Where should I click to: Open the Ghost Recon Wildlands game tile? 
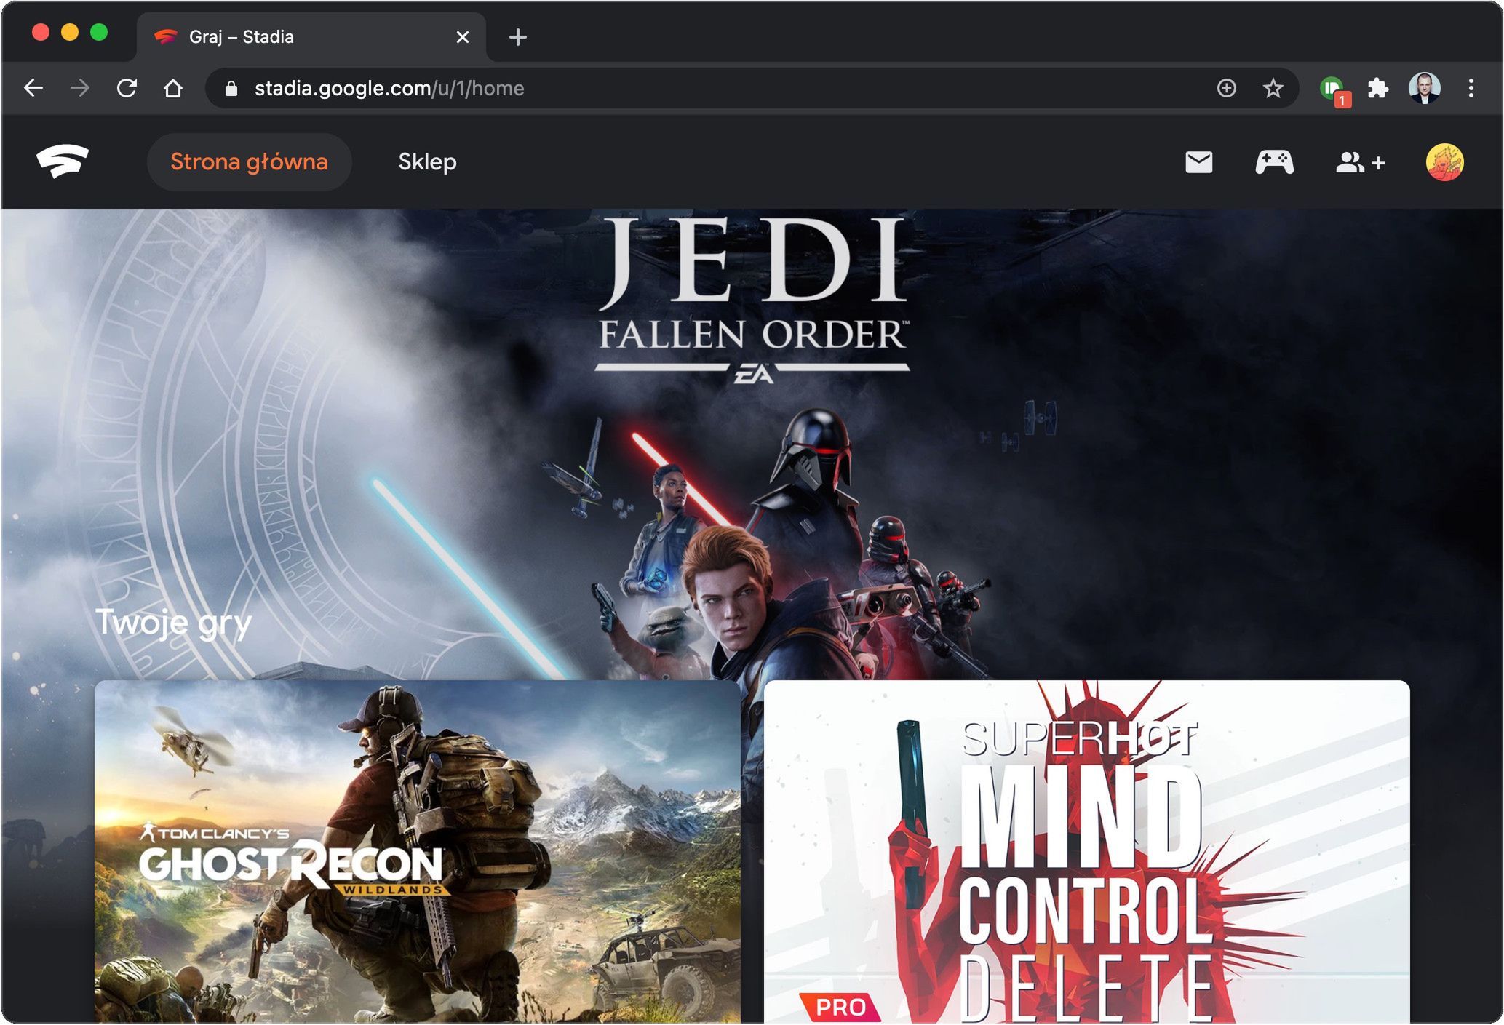click(x=417, y=851)
